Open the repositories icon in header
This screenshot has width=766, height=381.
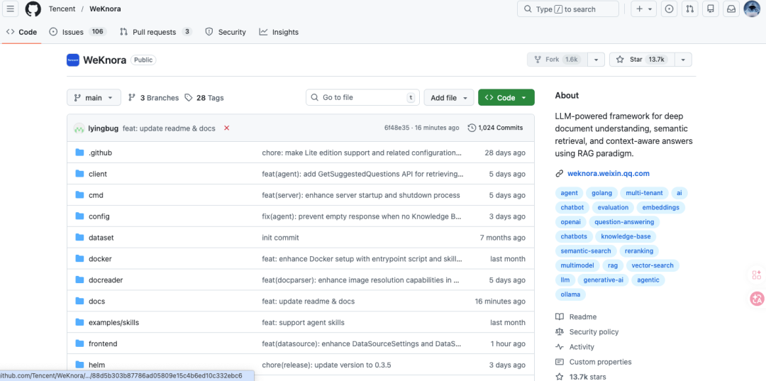point(711,9)
